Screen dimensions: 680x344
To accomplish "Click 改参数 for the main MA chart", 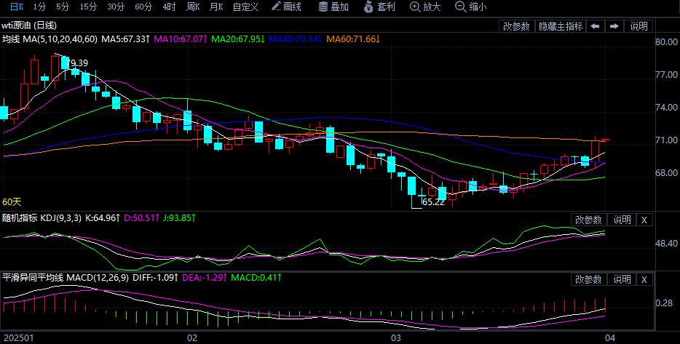I will (x=516, y=26).
